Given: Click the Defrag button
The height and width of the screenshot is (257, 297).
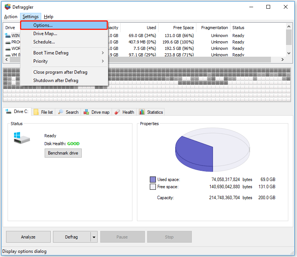Looking at the screenshot, I should 72,237.
